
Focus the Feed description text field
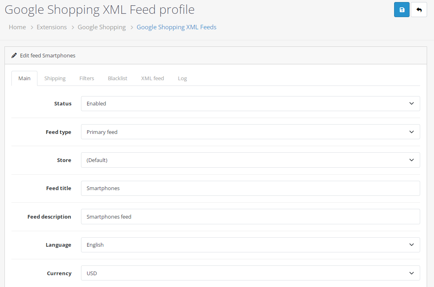coord(250,217)
